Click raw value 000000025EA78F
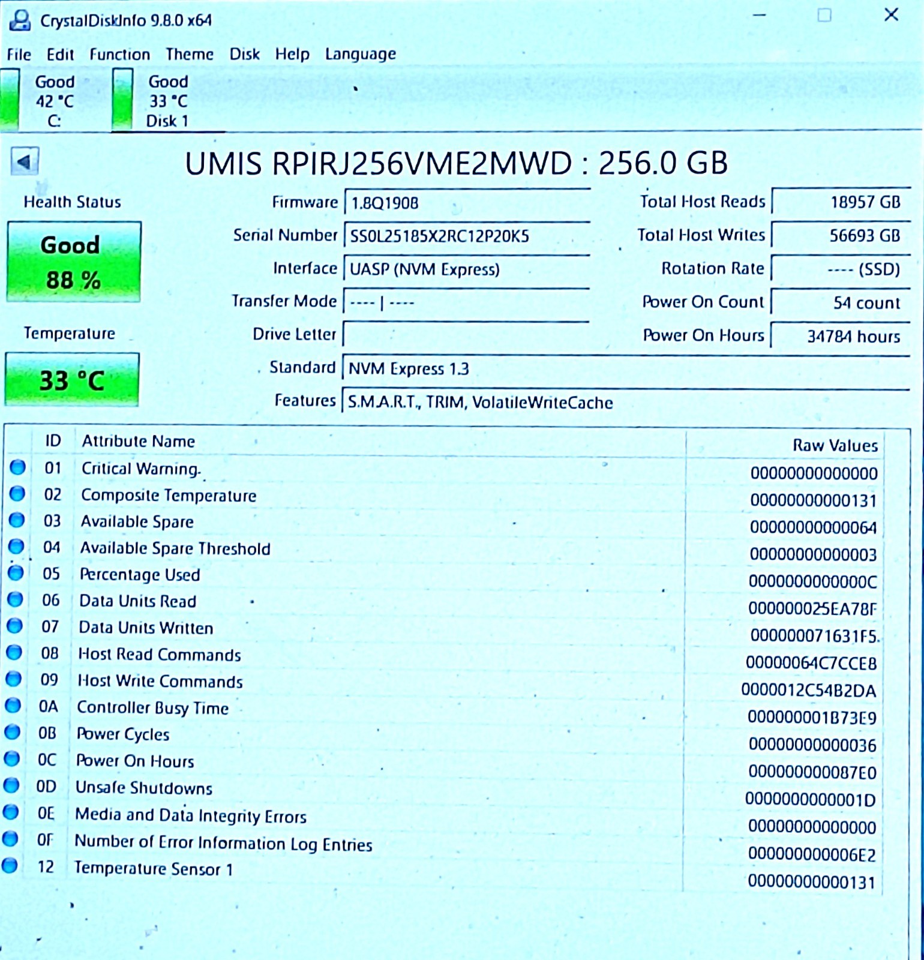Image resolution: width=924 pixels, height=960 pixels. pos(812,609)
